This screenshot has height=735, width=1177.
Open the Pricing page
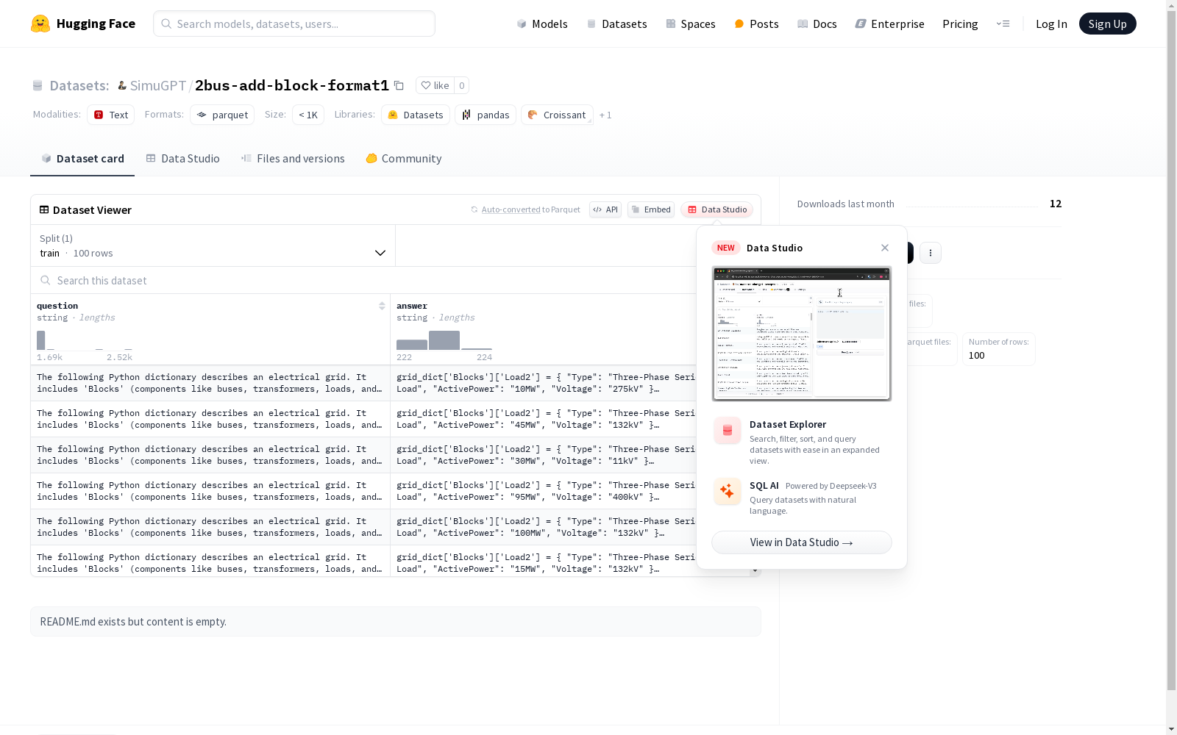[960, 24]
